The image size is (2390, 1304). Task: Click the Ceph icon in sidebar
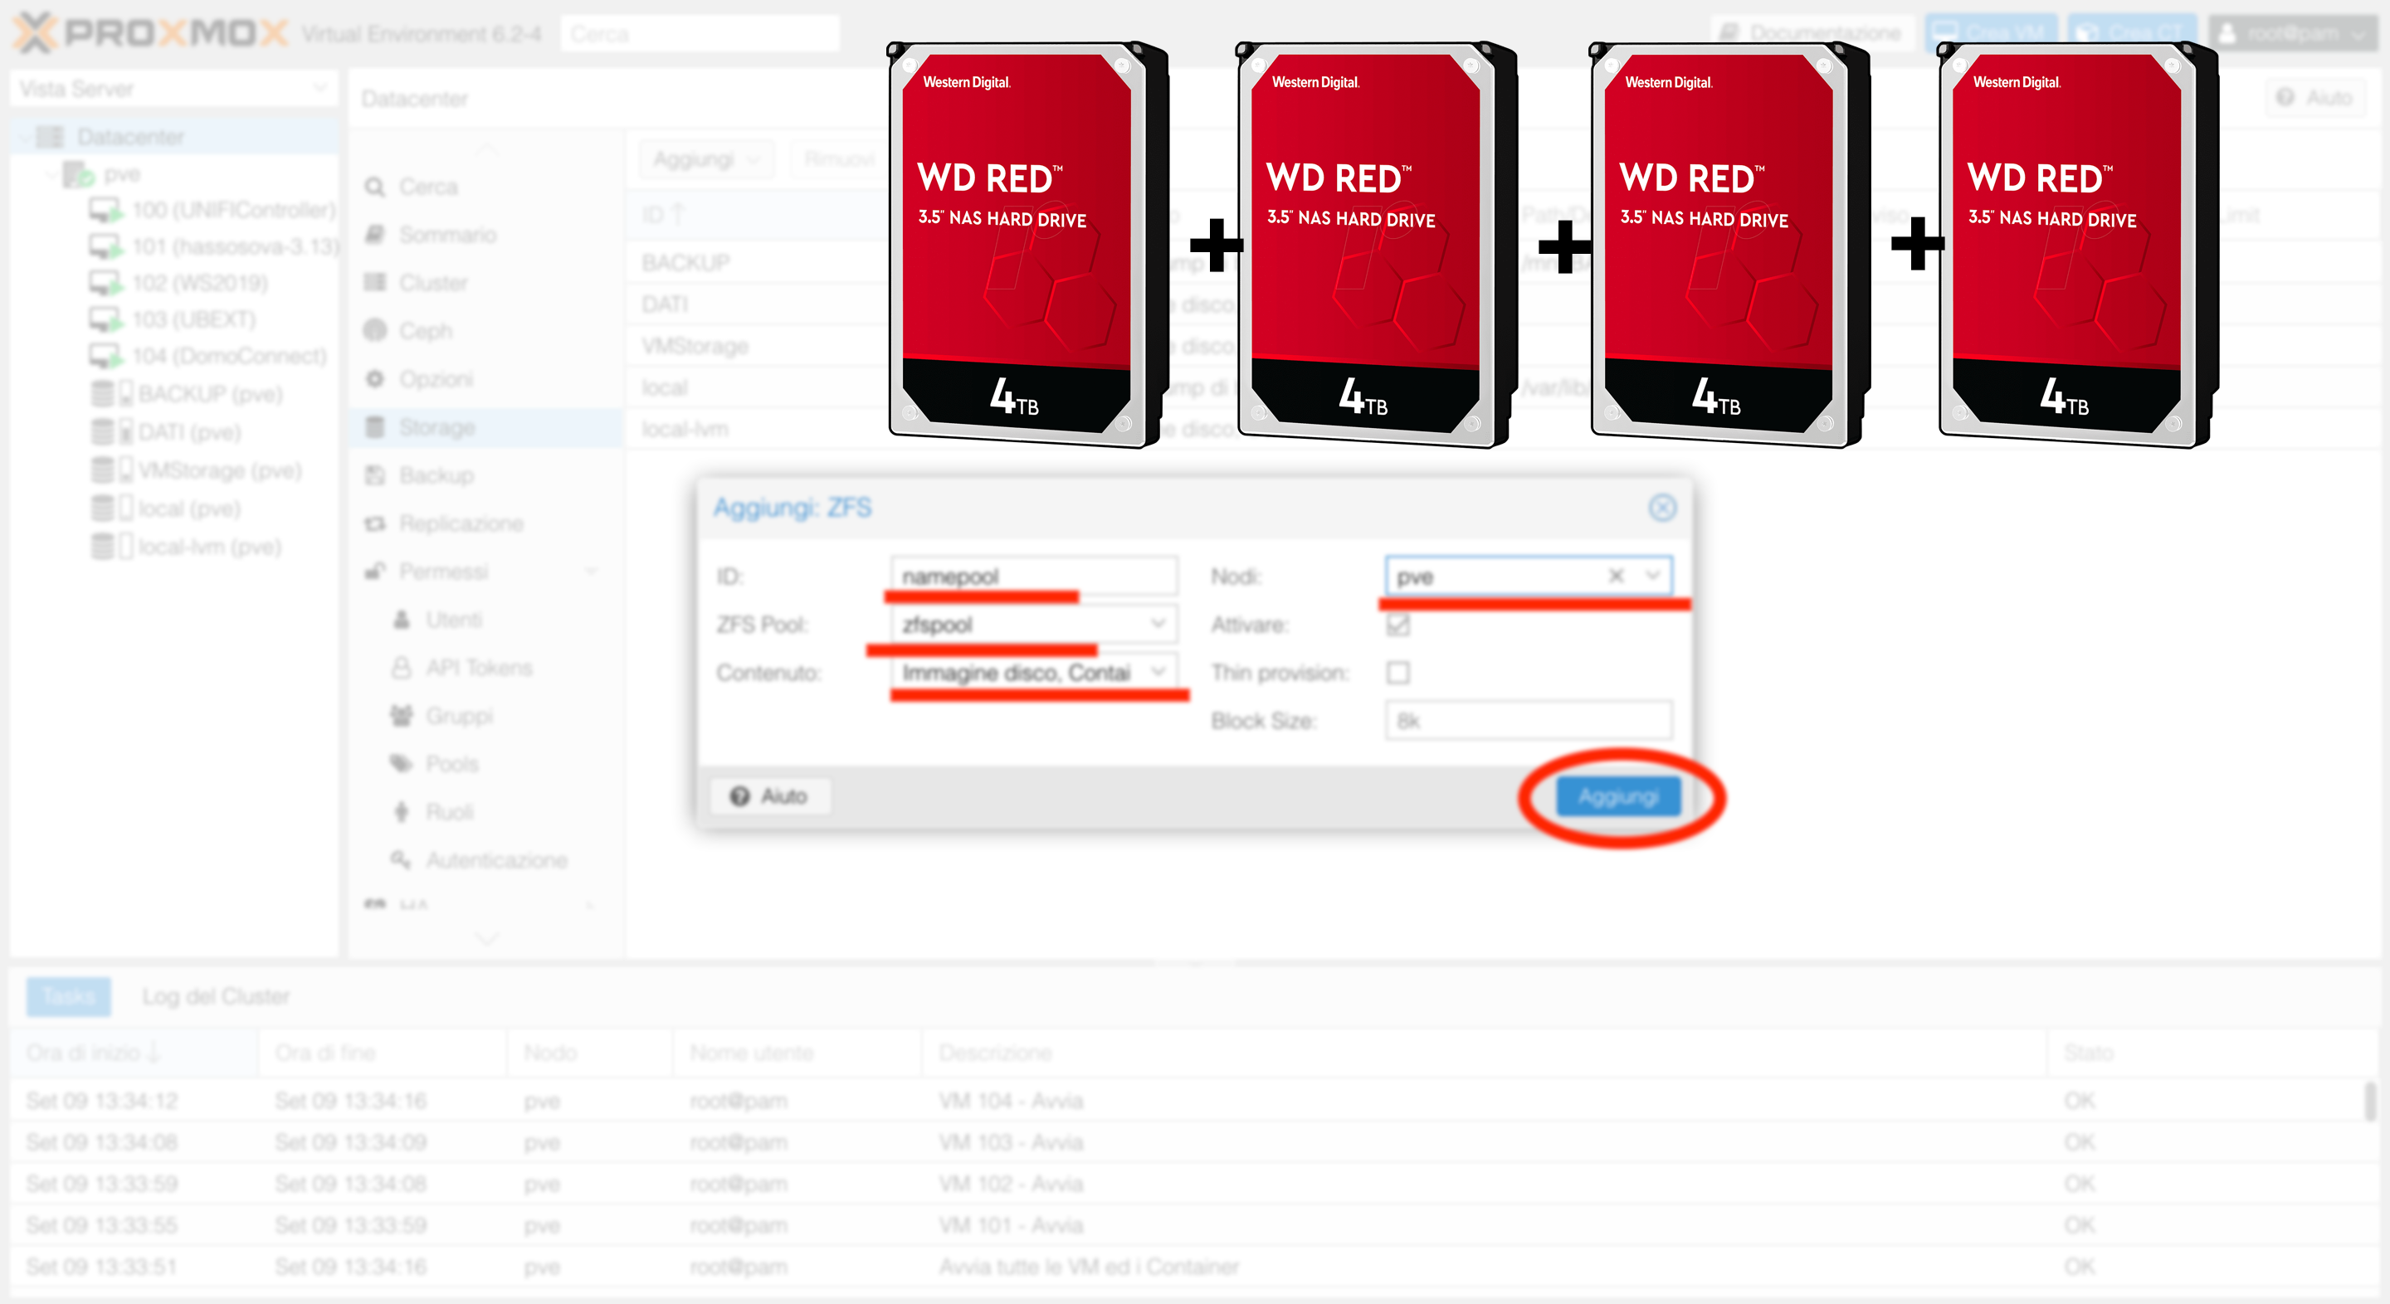click(375, 330)
